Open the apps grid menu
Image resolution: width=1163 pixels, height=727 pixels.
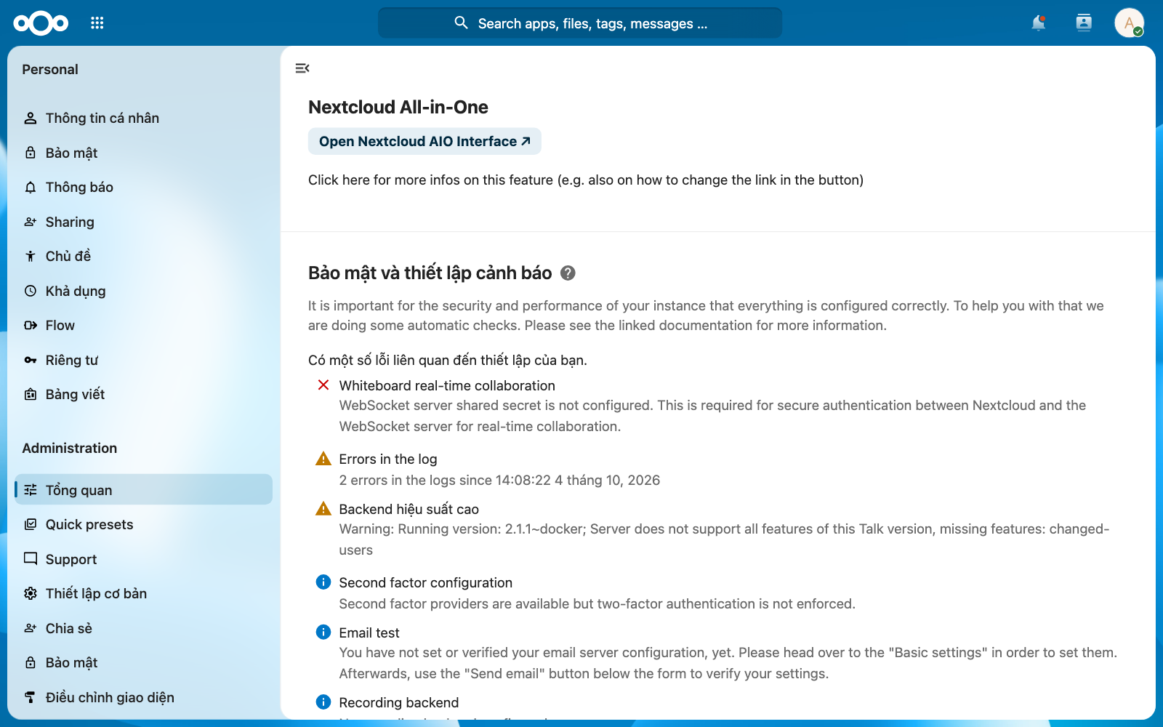click(x=97, y=23)
